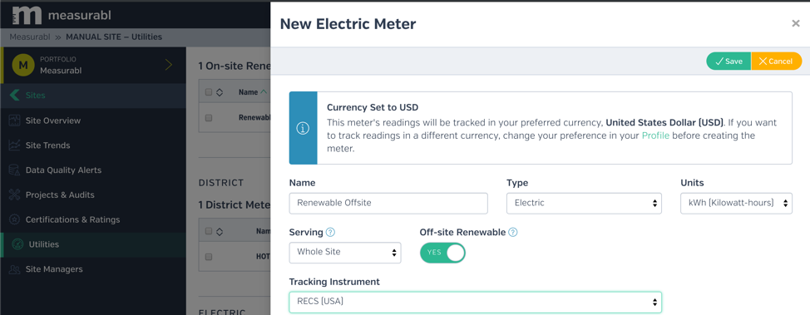Turn off the Off-site Renewable toggle
The height and width of the screenshot is (315, 810).
click(442, 253)
